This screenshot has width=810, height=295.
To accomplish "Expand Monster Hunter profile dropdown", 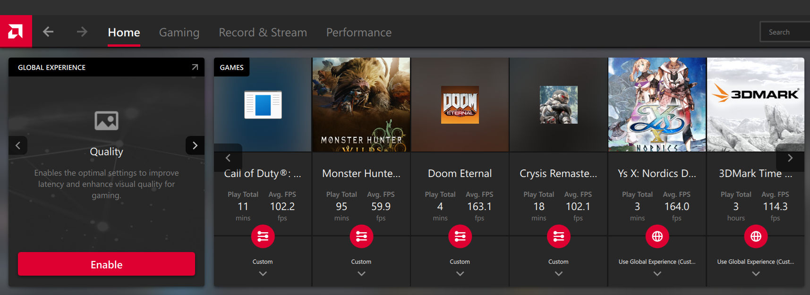I will (x=361, y=274).
